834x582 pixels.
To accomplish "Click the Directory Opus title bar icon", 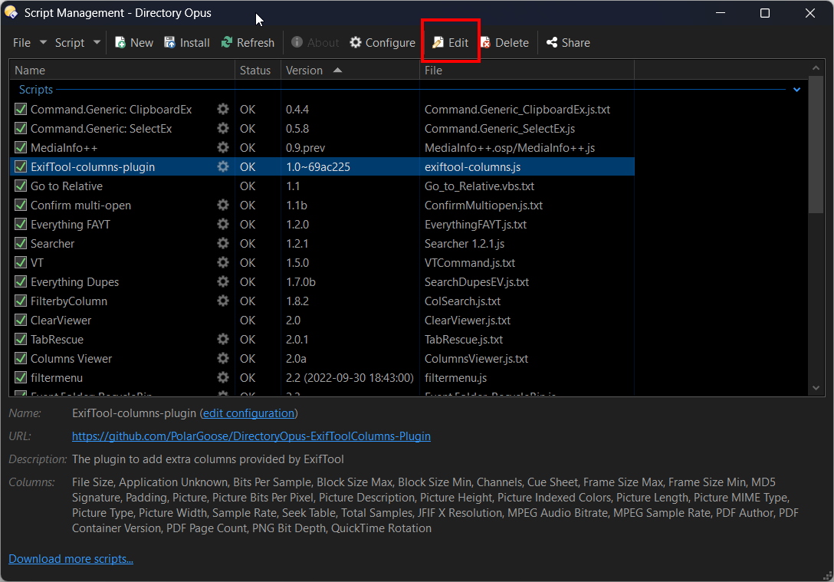I will point(11,12).
